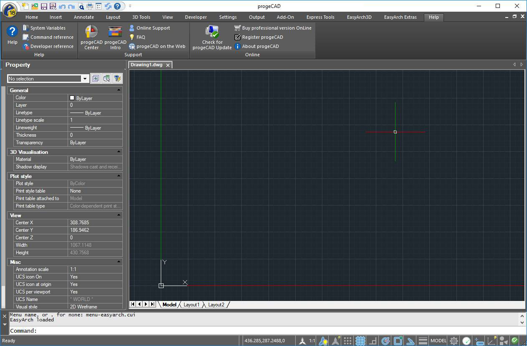Toggle Grid display in status bar

pos(360,341)
